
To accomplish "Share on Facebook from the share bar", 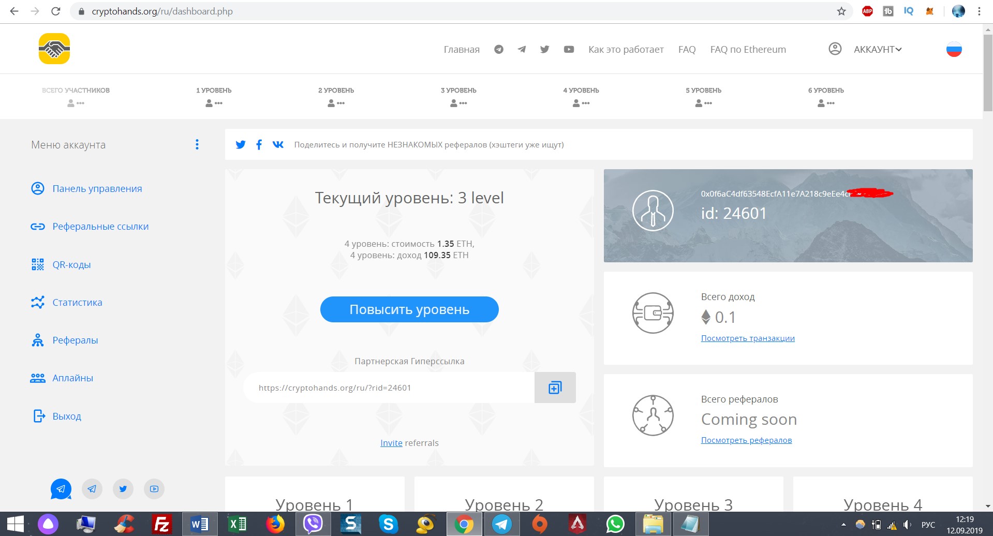I will (259, 144).
